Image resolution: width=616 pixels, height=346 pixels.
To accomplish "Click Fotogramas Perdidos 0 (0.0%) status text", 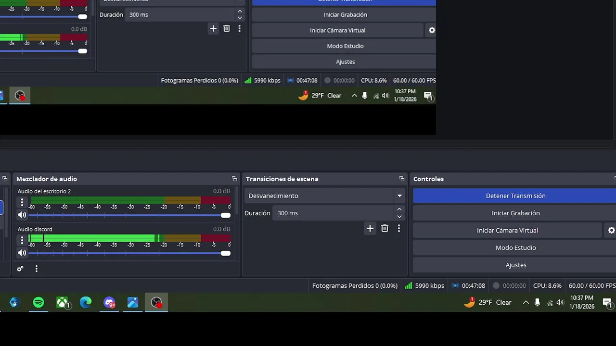I will [355, 285].
